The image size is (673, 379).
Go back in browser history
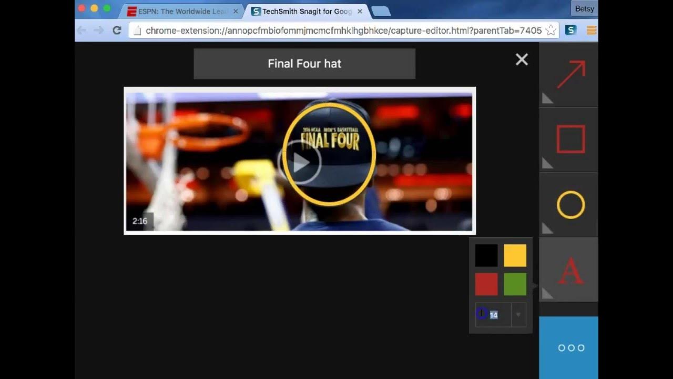81,31
